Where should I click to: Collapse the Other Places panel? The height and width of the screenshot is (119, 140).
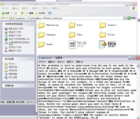click(x=32, y=59)
